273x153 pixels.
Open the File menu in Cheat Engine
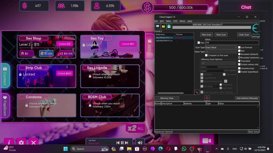coord(156,21)
